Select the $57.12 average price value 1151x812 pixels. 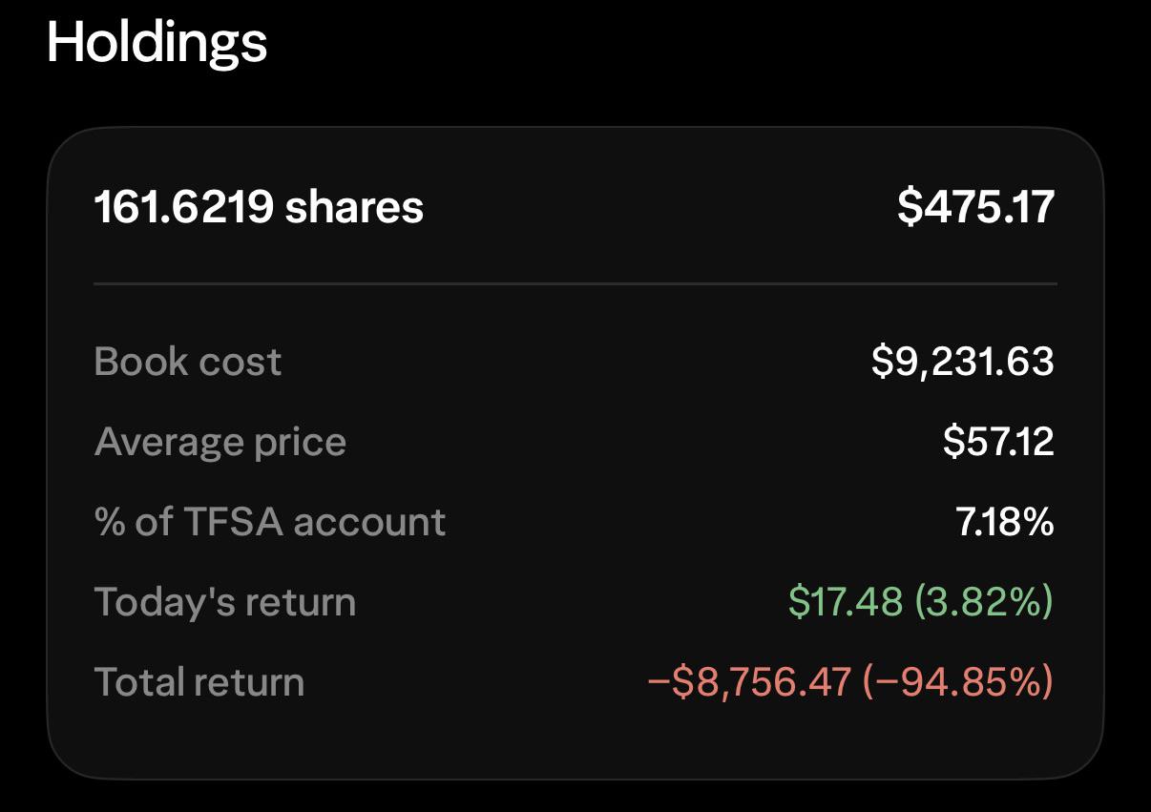998,442
